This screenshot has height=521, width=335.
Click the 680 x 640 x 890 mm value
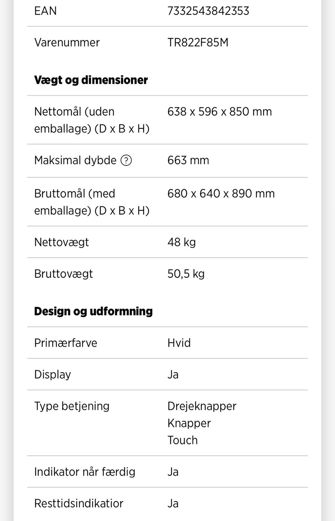[221, 194]
